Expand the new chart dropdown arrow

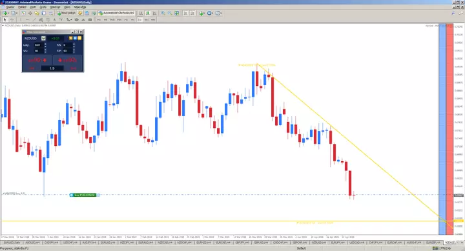[x=8, y=13]
